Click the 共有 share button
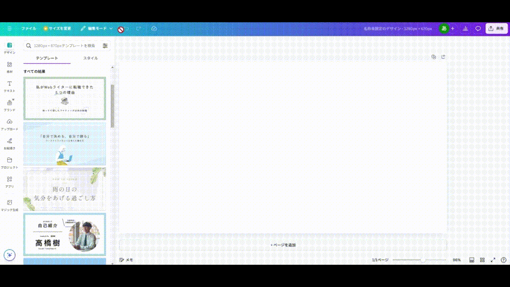Image resolution: width=510 pixels, height=287 pixels. (496, 28)
